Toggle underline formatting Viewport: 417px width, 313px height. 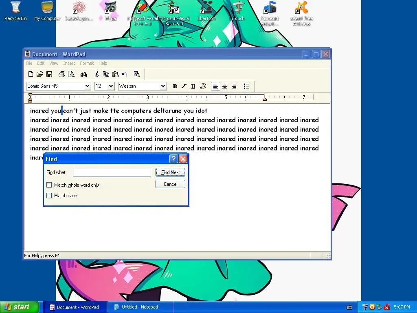pyautogui.click(x=193, y=86)
